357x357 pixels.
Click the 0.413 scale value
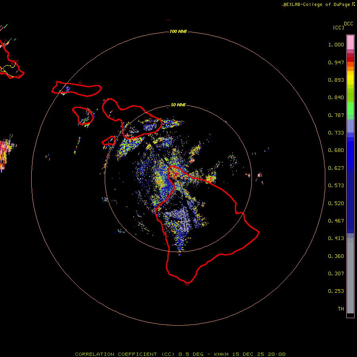click(336, 238)
